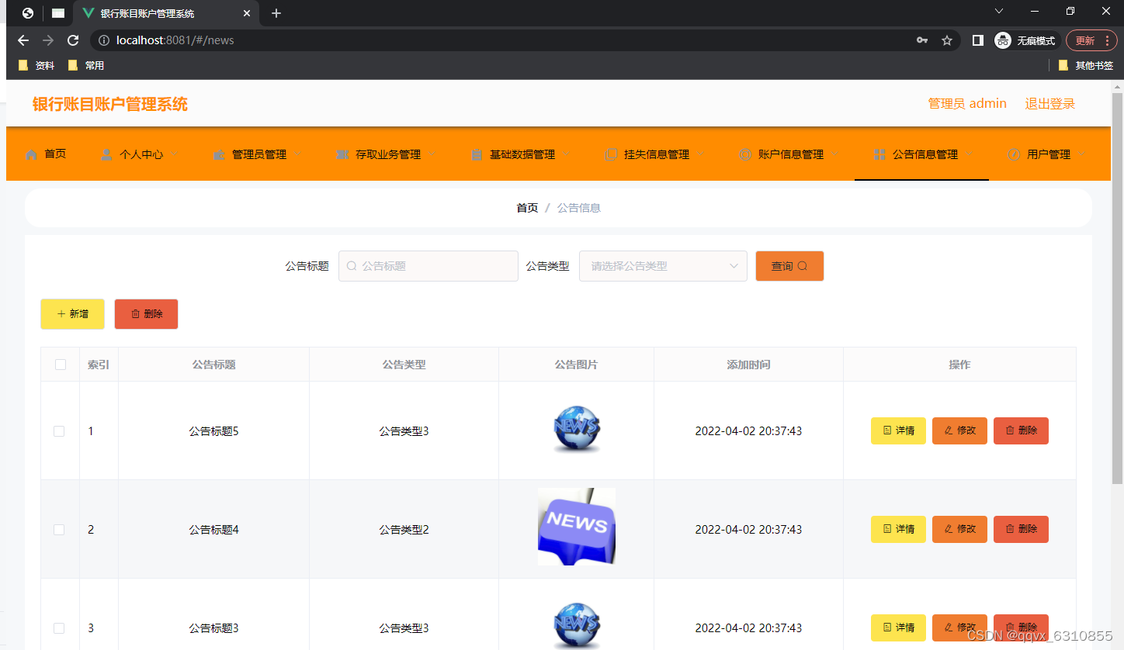
Task: Click 详情 for 公告标题3
Action: (x=898, y=628)
